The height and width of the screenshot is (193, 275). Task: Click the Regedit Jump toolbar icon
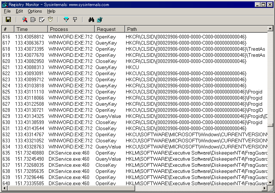[99, 19]
